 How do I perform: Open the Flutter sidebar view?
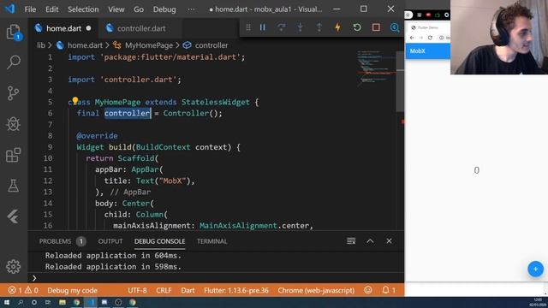[14, 216]
